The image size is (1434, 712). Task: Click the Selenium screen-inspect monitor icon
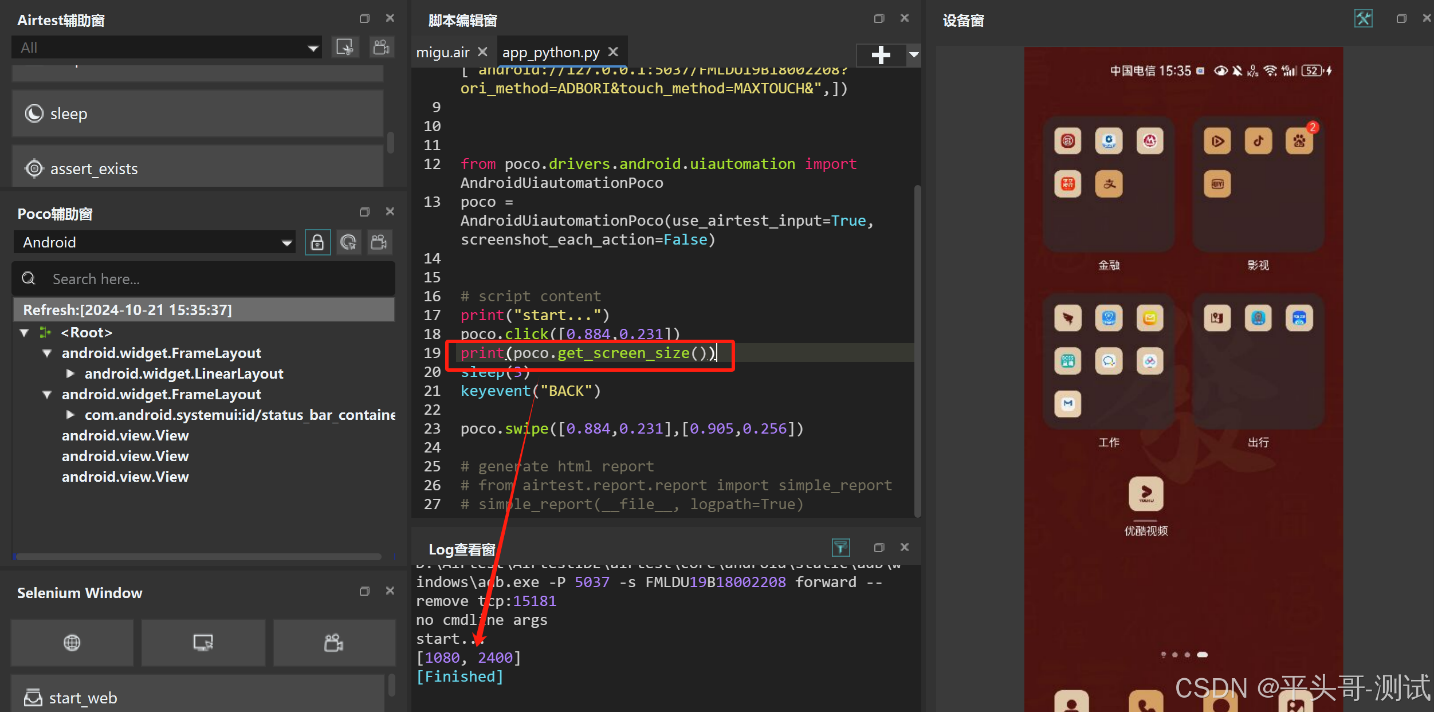point(203,642)
